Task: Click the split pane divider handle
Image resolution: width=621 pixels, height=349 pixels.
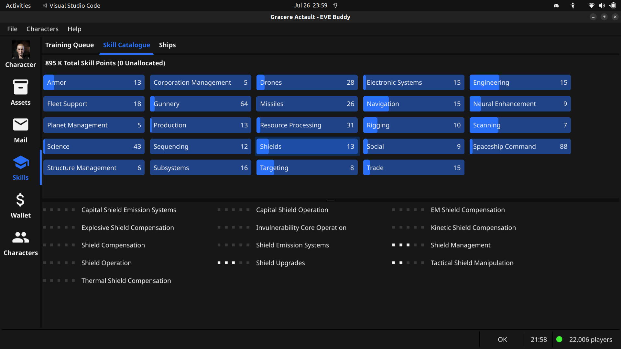Action: point(330,200)
